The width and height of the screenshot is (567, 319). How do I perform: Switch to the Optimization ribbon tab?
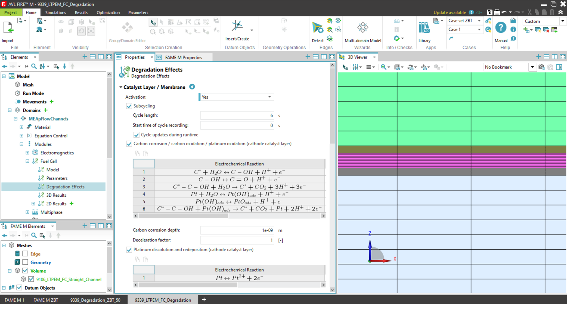click(x=108, y=12)
